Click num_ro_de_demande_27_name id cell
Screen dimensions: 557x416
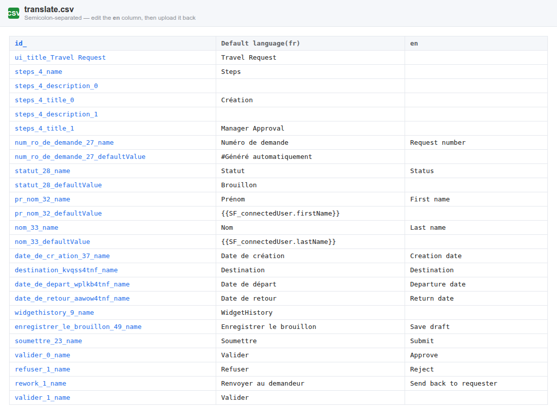point(112,143)
